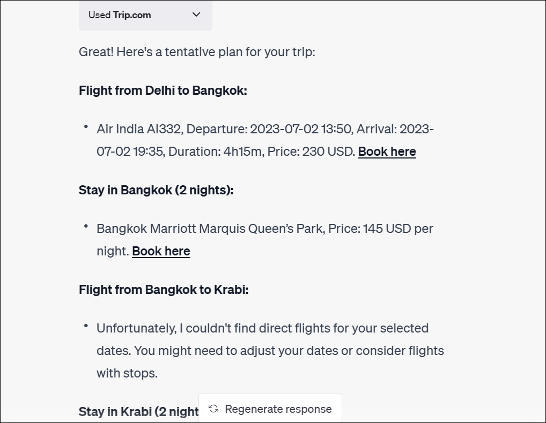The width and height of the screenshot is (546, 423).
Task: Click the Flight from Delhi to Bangkok heading
Action: (x=163, y=90)
